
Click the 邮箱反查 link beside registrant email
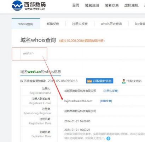(x=106, y=101)
